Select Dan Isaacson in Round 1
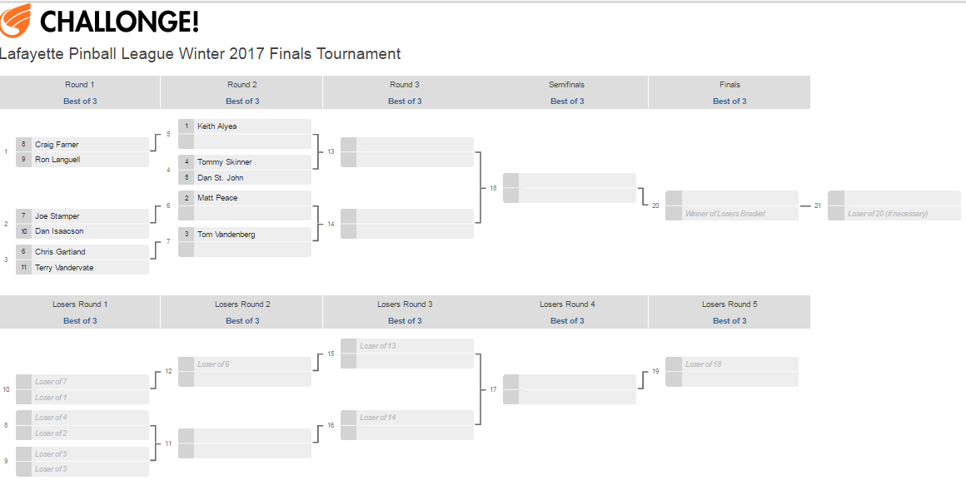 pos(82,231)
